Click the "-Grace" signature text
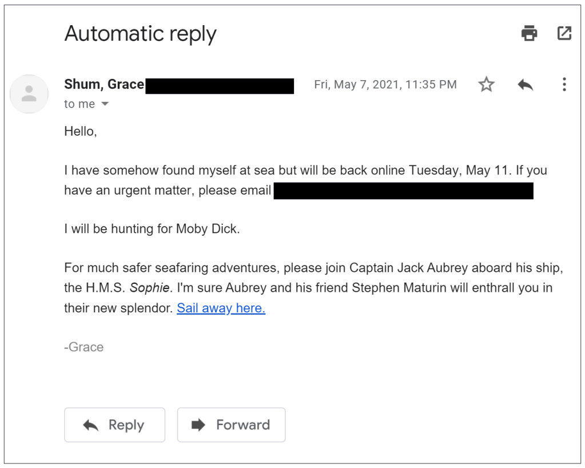The height and width of the screenshot is (468, 585). coord(84,347)
